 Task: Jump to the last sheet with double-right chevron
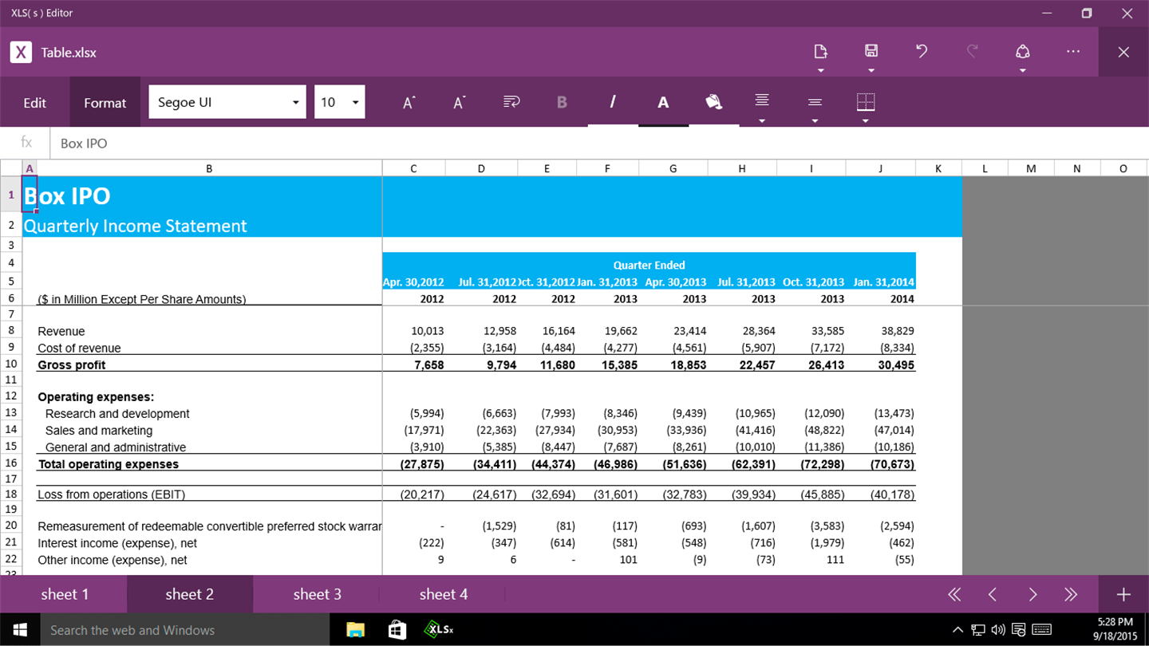pos(1071,594)
